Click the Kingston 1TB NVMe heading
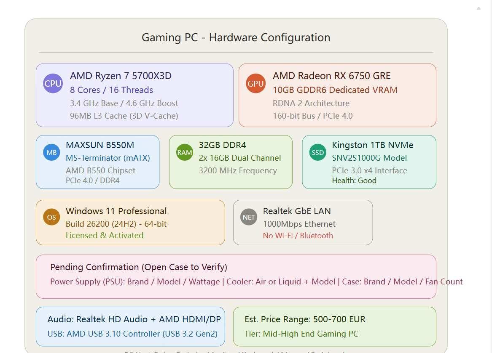 (x=372, y=145)
